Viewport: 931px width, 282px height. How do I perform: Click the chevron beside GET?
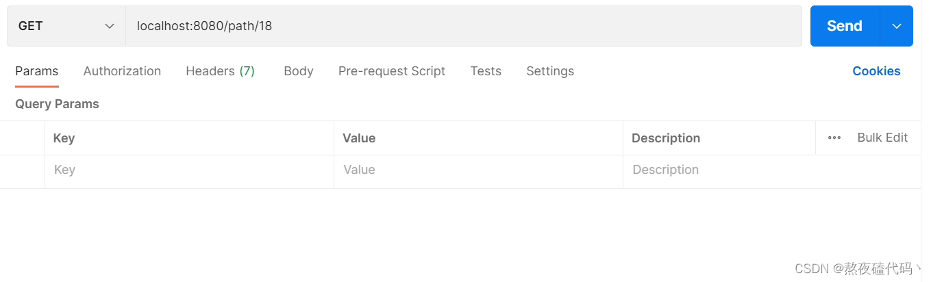click(109, 26)
